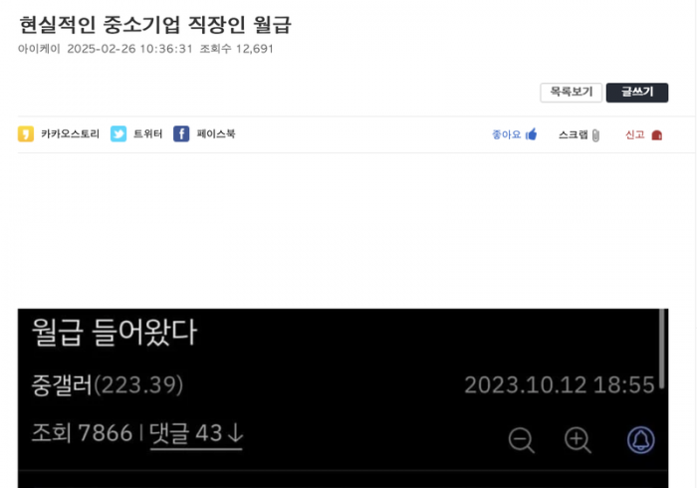Click the KakaoStory share icon
Image resolution: width=697 pixels, height=488 pixels.
coord(26,133)
